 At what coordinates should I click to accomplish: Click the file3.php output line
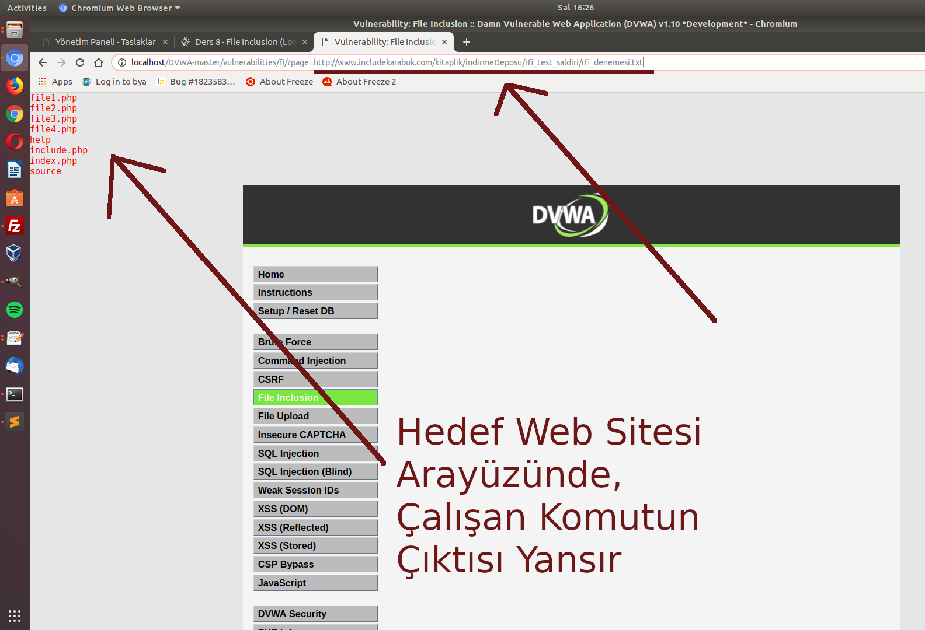pyautogui.click(x=54, y=119)
